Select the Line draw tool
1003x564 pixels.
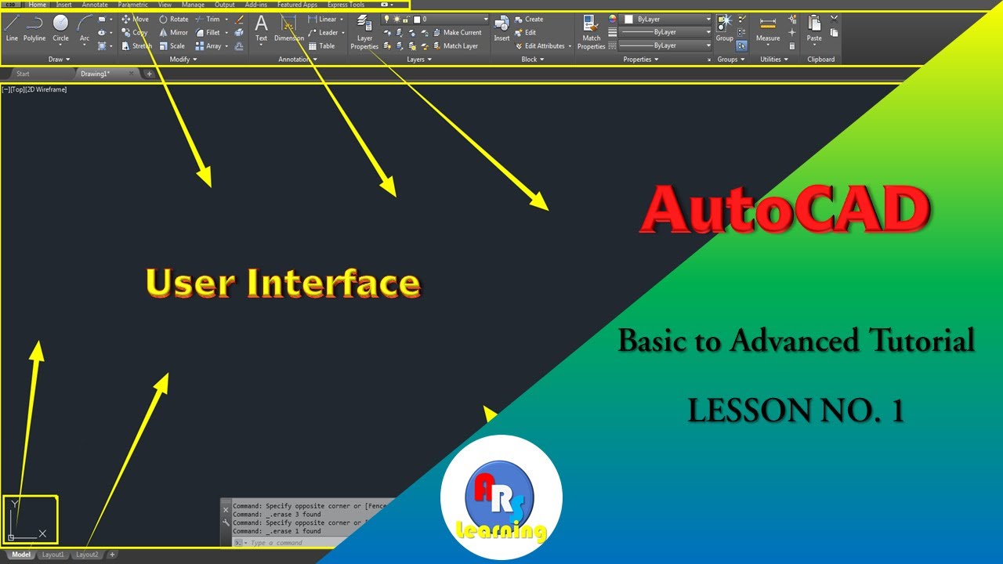[x=12, y=28]
